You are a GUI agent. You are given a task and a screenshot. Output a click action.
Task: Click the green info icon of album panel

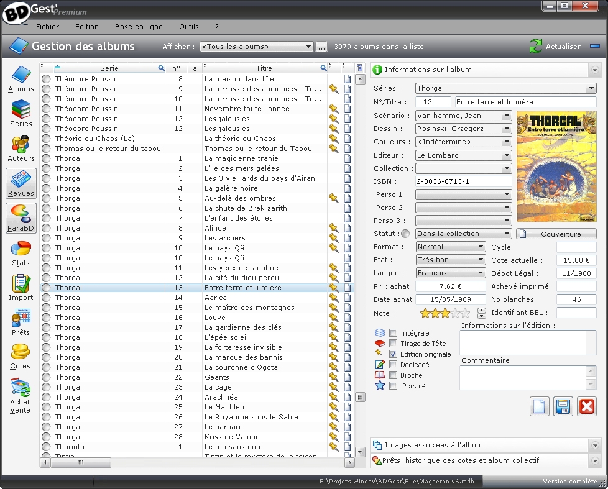pyautogui.click(x=377, y=70)
